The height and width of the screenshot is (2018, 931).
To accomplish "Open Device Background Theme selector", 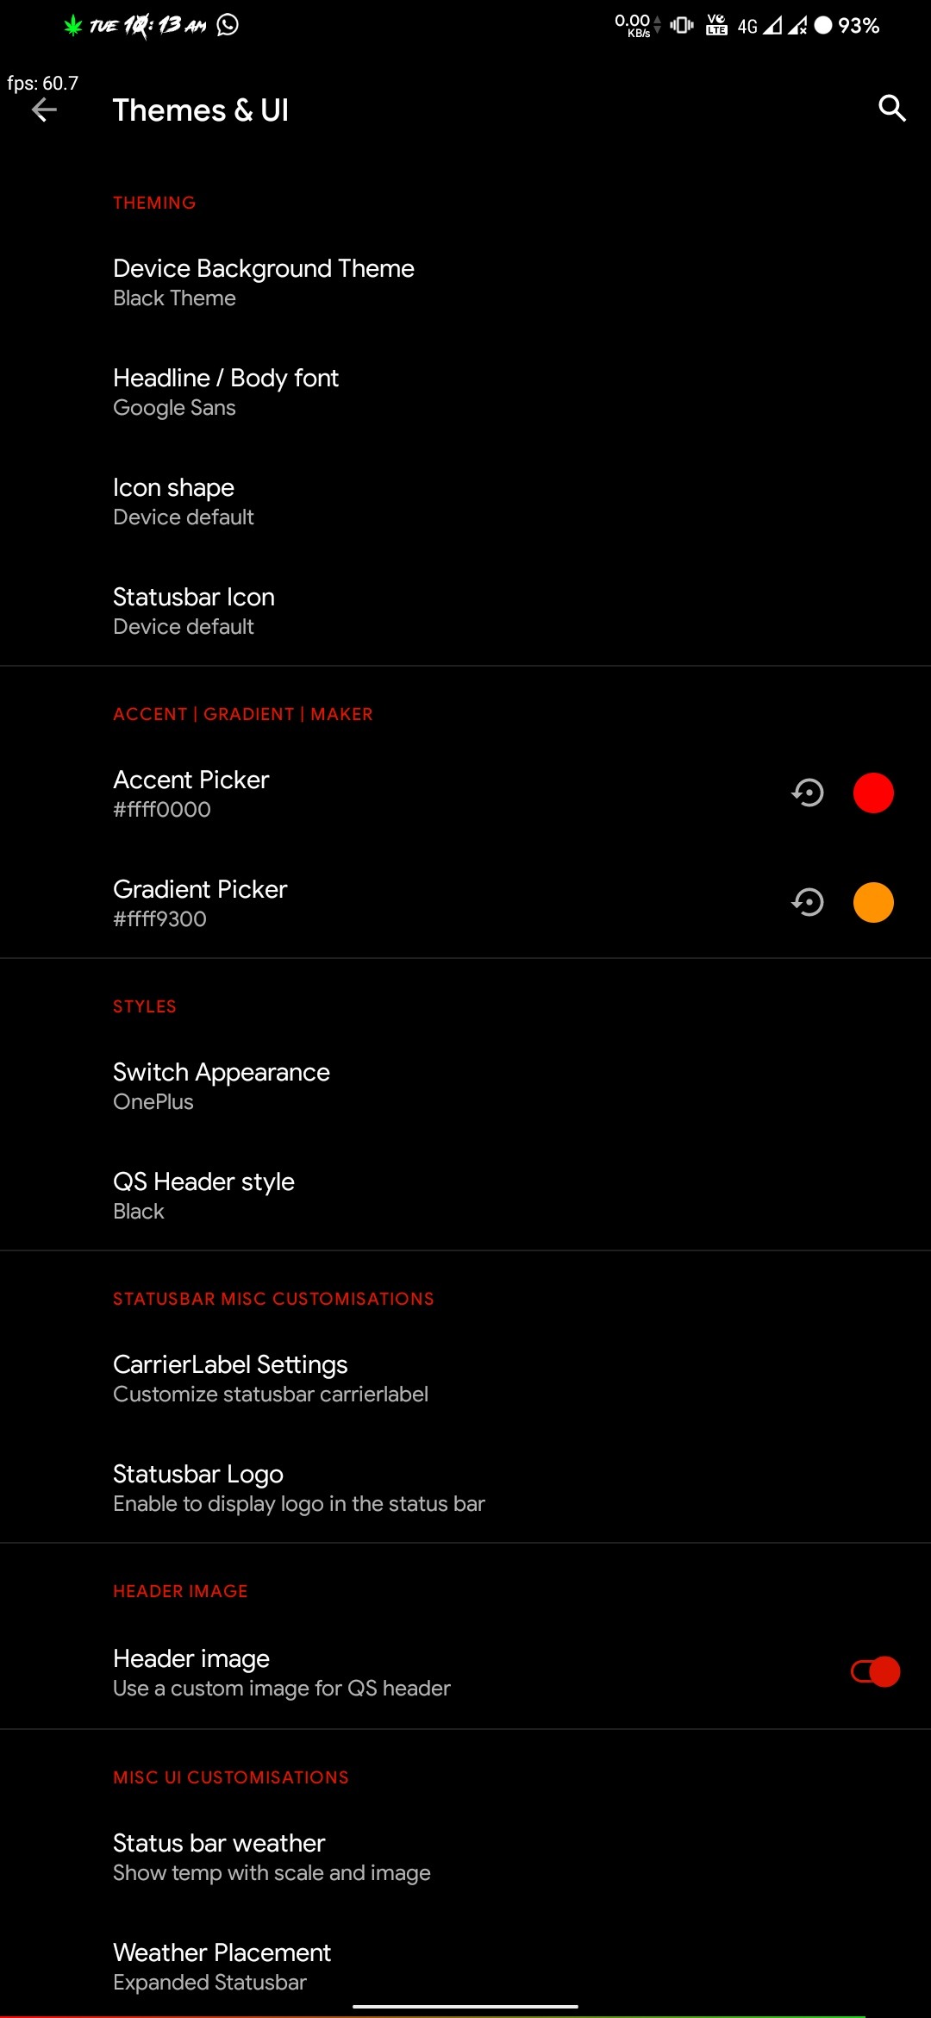I will pyautogui.click(x=264, y=282).
